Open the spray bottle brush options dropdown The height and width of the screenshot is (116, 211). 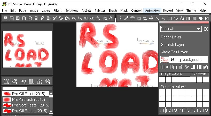[40, 81]
